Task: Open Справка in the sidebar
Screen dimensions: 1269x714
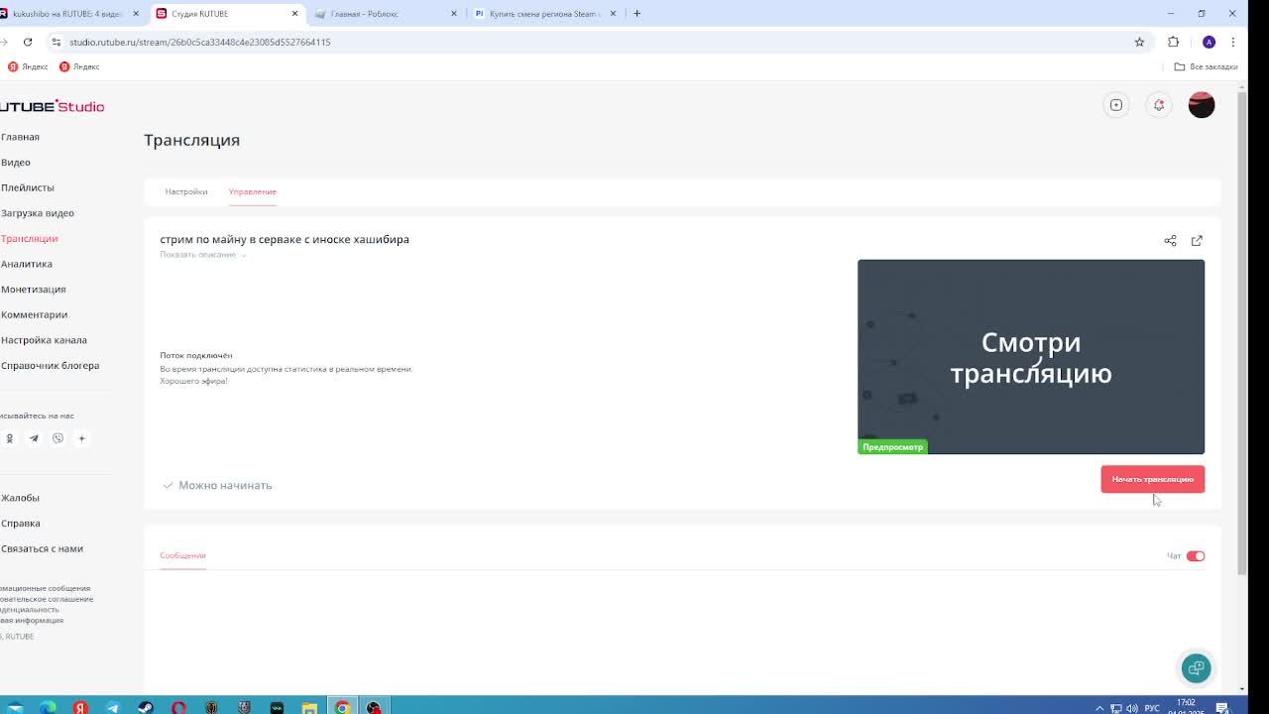Action: [20, 524]
